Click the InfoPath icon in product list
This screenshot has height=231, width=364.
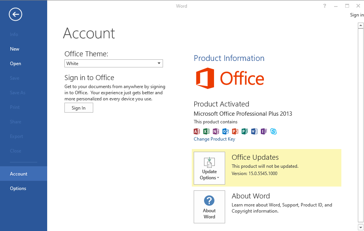264,131
